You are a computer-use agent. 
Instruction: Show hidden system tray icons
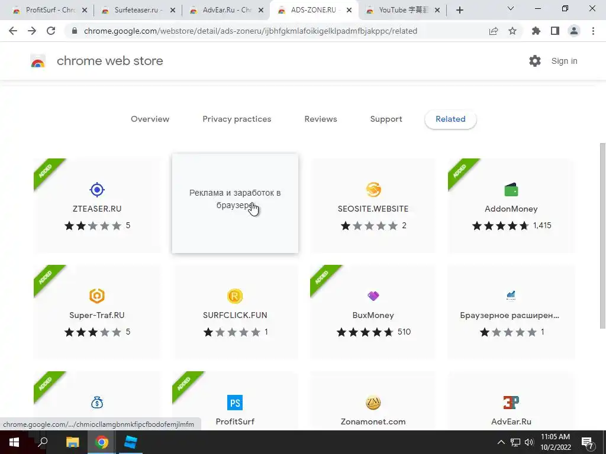click(501, 442)
